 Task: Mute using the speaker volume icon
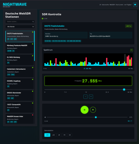click(45, 117)
